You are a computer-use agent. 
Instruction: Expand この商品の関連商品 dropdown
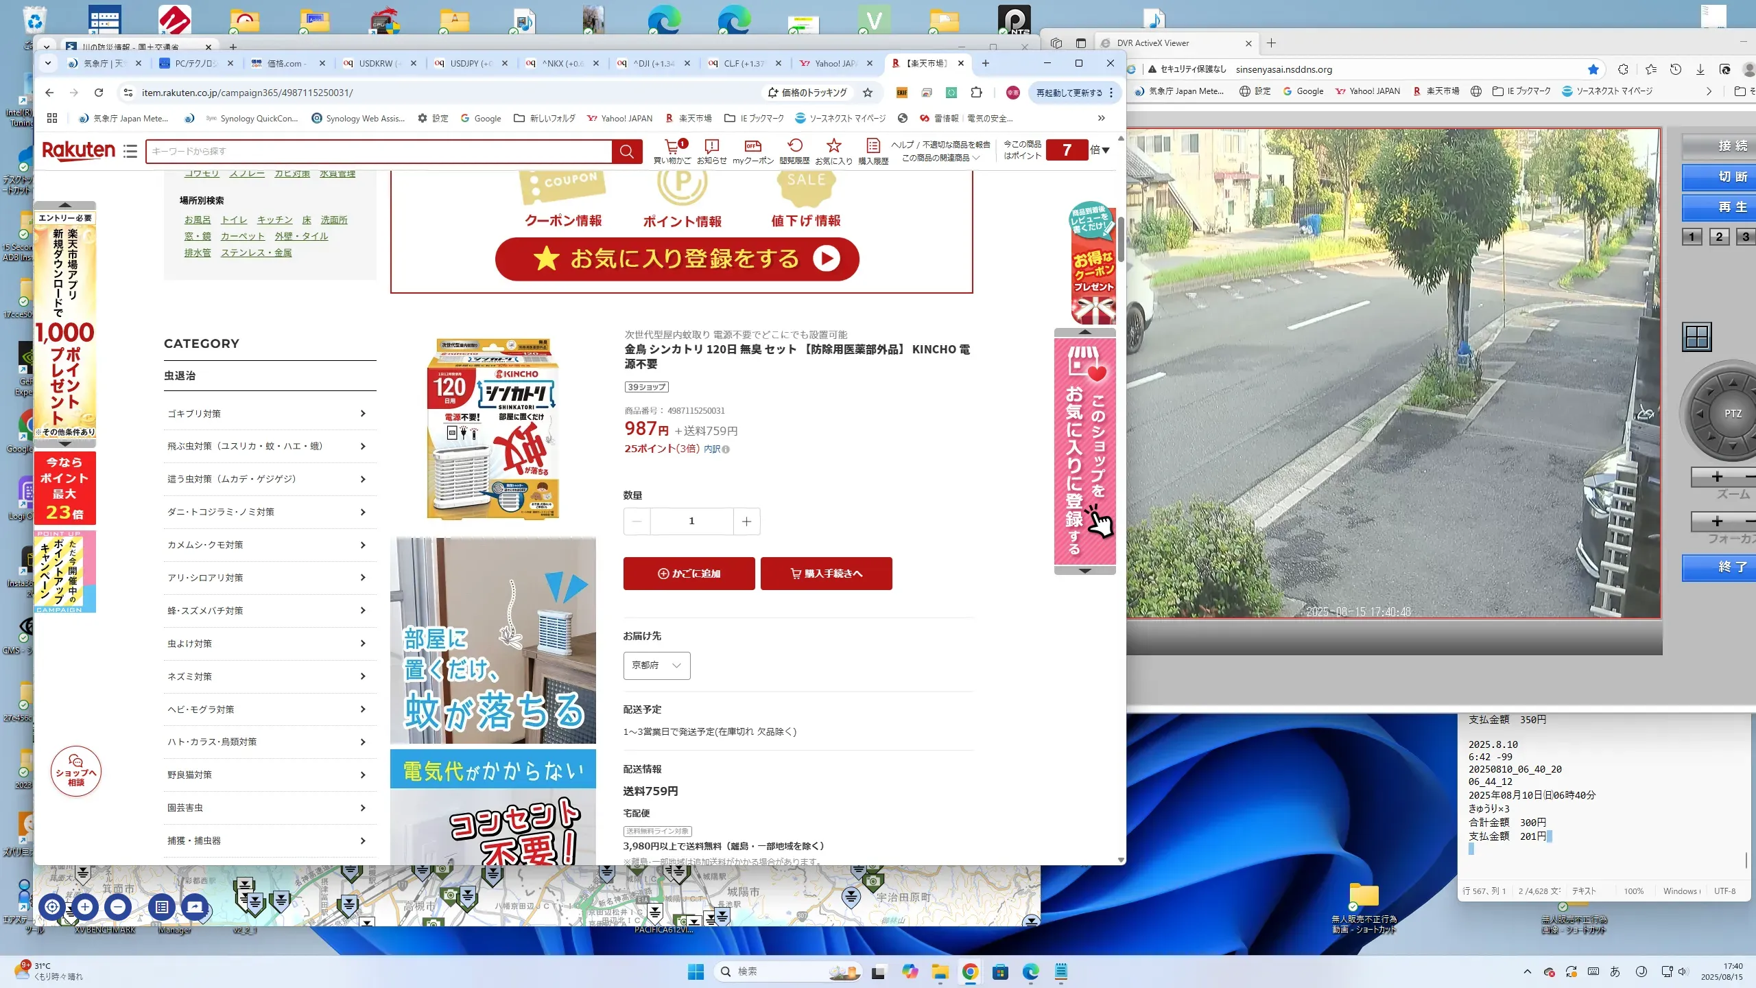pos(940,158)
